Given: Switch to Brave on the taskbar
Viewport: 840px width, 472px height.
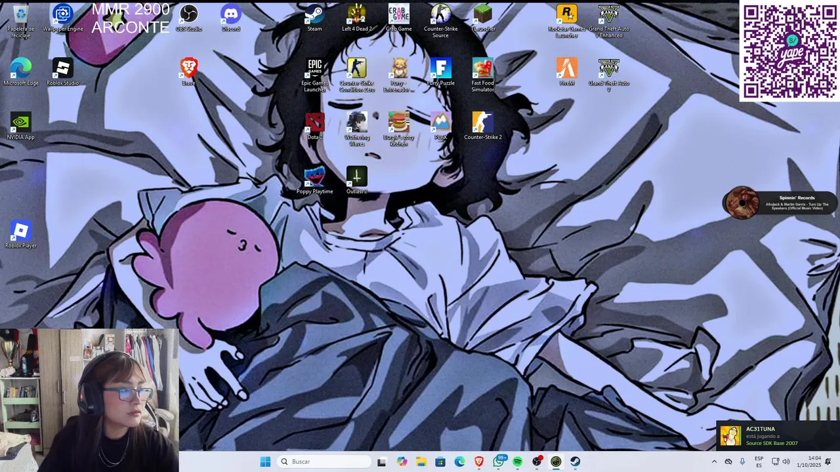Looking at the screenshot, I should (x=479, y=462).
